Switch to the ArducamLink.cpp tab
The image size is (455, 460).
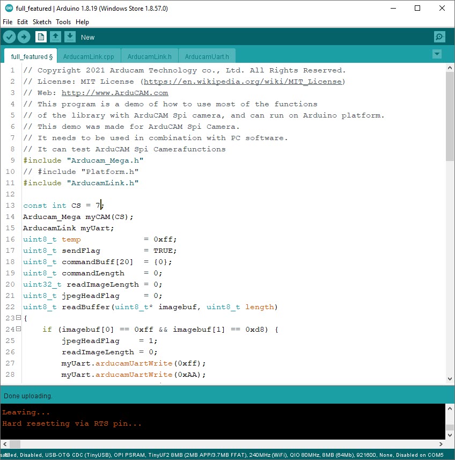pos(89,56)
